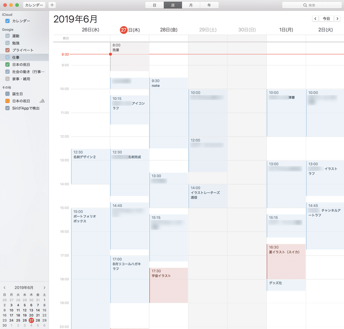The height and width of the screenshot is (329, 344).
Task: Open グッズ化 event on Monday
Action: click(286, 285)
